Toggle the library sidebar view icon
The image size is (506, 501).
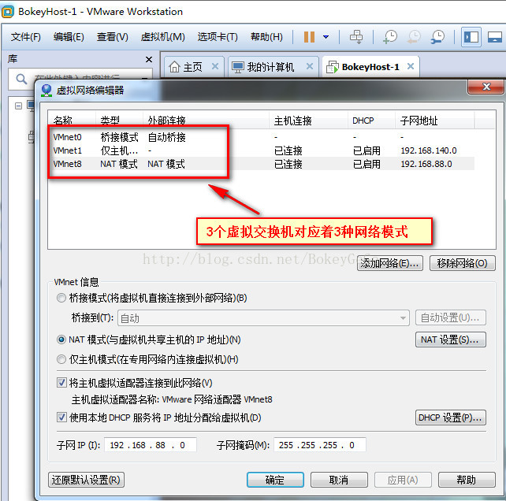tap(471, 37)
